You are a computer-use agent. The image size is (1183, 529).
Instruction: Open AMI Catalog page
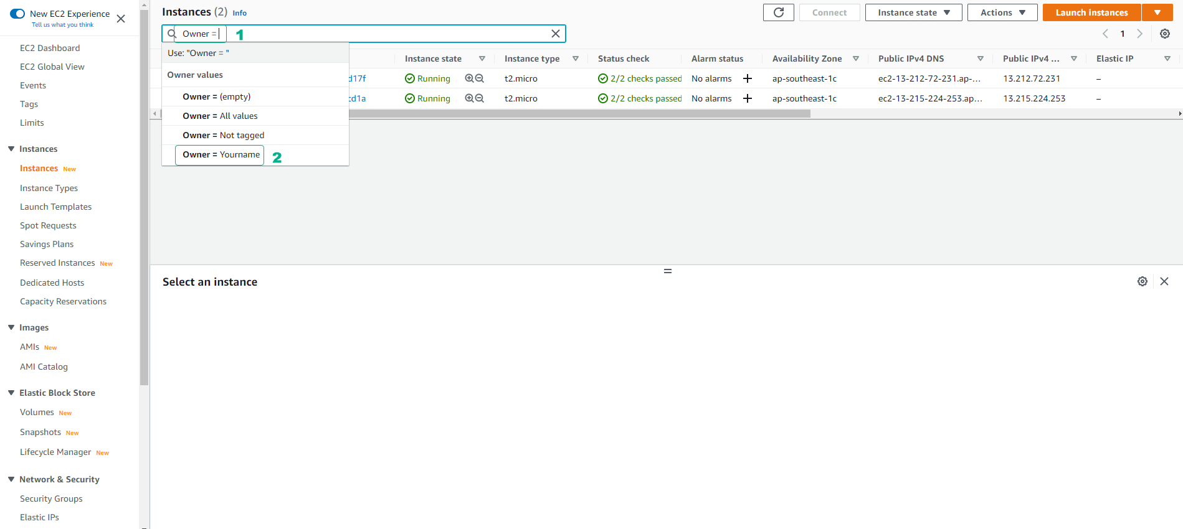pyautogui.click(x=44, y=367)
